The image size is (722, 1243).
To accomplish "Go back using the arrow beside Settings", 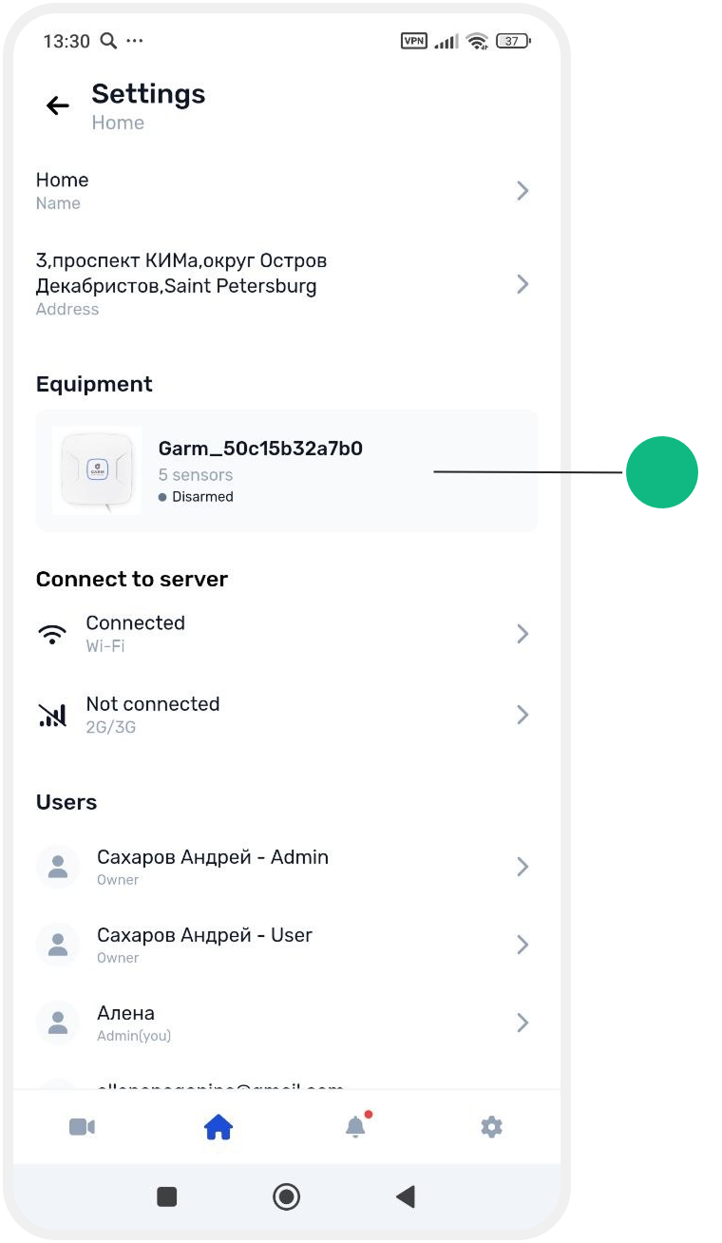I will point(58,105).
